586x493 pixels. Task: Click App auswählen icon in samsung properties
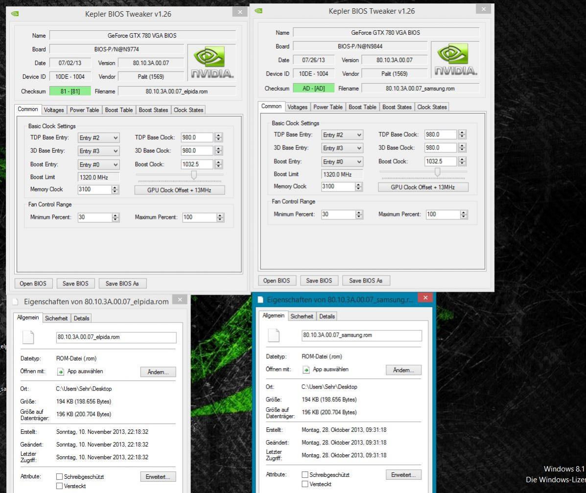tap(306, 370)
